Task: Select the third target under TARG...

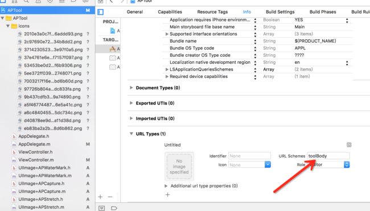Action: point(114,67)
